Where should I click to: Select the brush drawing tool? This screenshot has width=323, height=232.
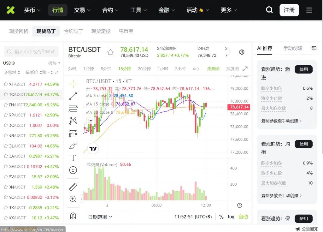point(73,145)
